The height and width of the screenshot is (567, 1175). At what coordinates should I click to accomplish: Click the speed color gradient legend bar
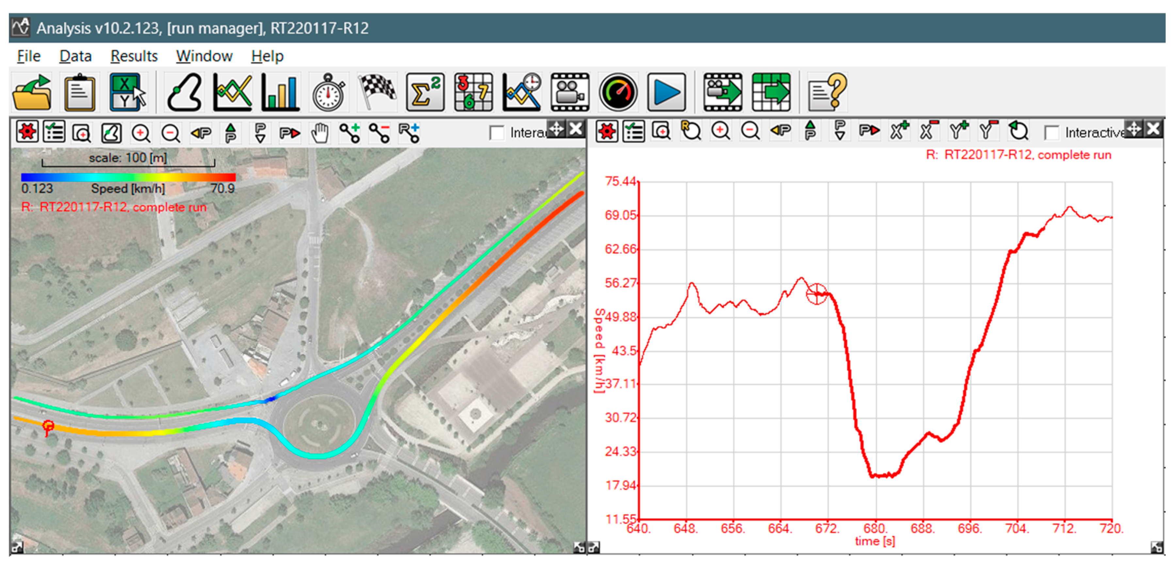[128, 177]
